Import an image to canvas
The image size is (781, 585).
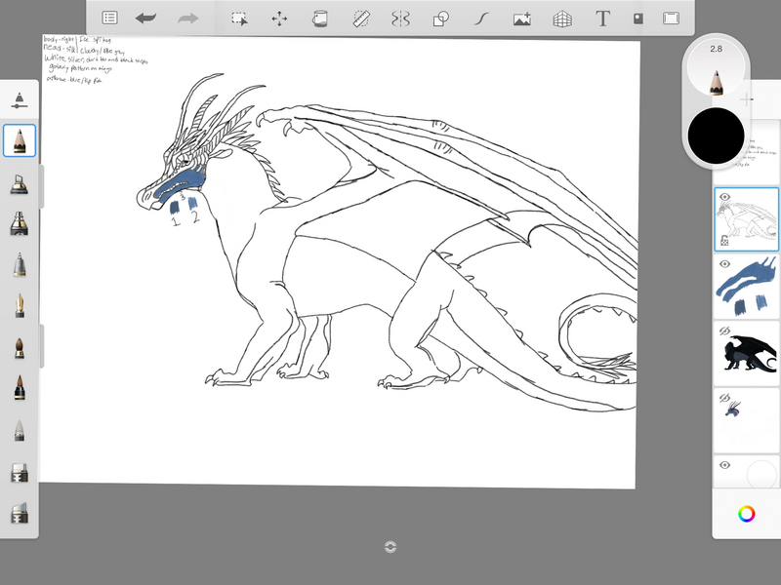pyautogui.click(x=521, y=18)
